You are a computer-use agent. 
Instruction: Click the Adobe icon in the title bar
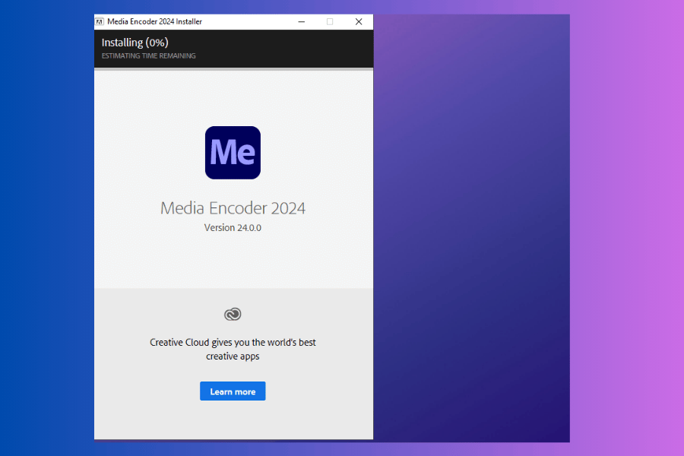pyautogui.click(x=100, y=22)
